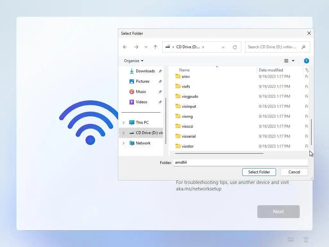Click the viofs folder icon
The height and width of the screenshot is (247, 329).
click(x=178, y=86)
